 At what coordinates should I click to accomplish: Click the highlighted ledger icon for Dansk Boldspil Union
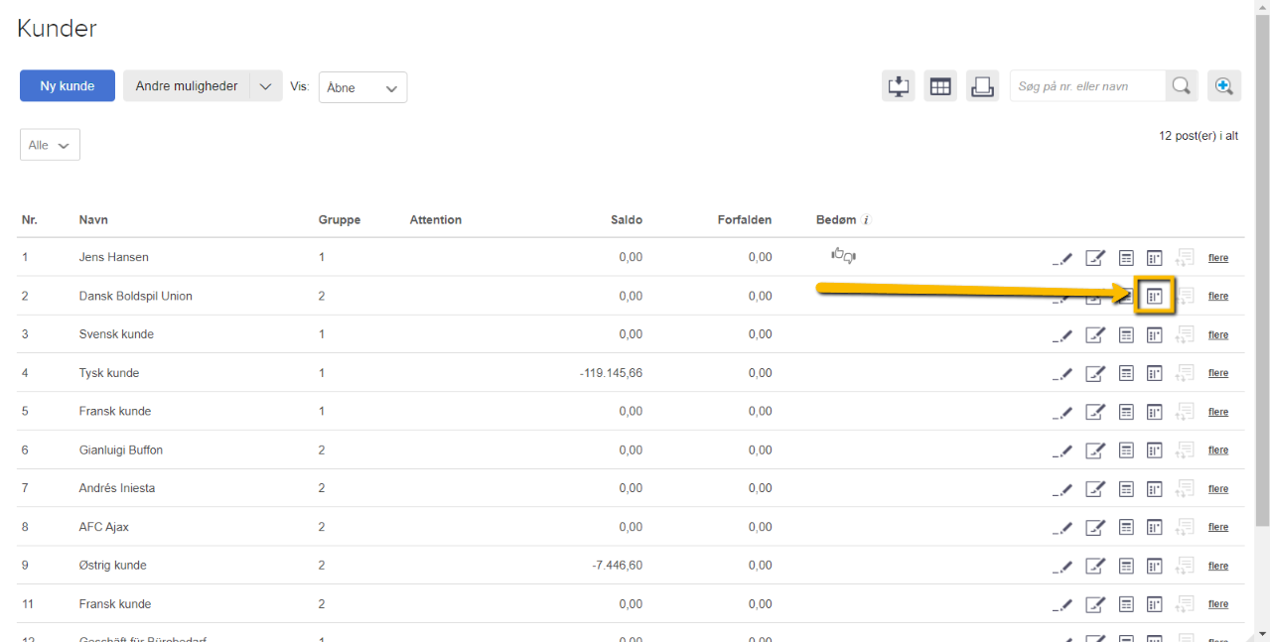[1154, 296]
